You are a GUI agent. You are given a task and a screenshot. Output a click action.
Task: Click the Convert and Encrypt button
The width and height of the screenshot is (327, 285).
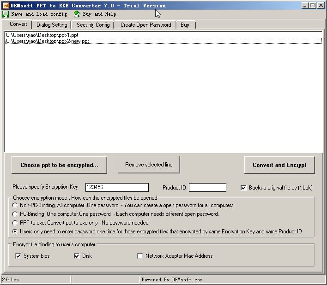click(279, 165)
